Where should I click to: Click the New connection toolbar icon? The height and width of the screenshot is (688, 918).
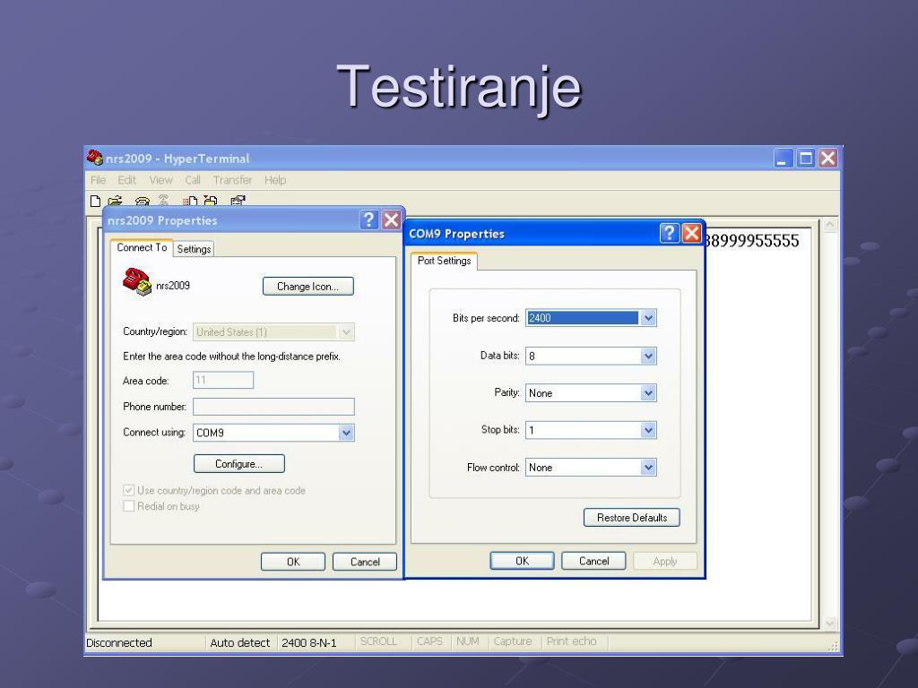pyautogui.click(x=95, y=201)
